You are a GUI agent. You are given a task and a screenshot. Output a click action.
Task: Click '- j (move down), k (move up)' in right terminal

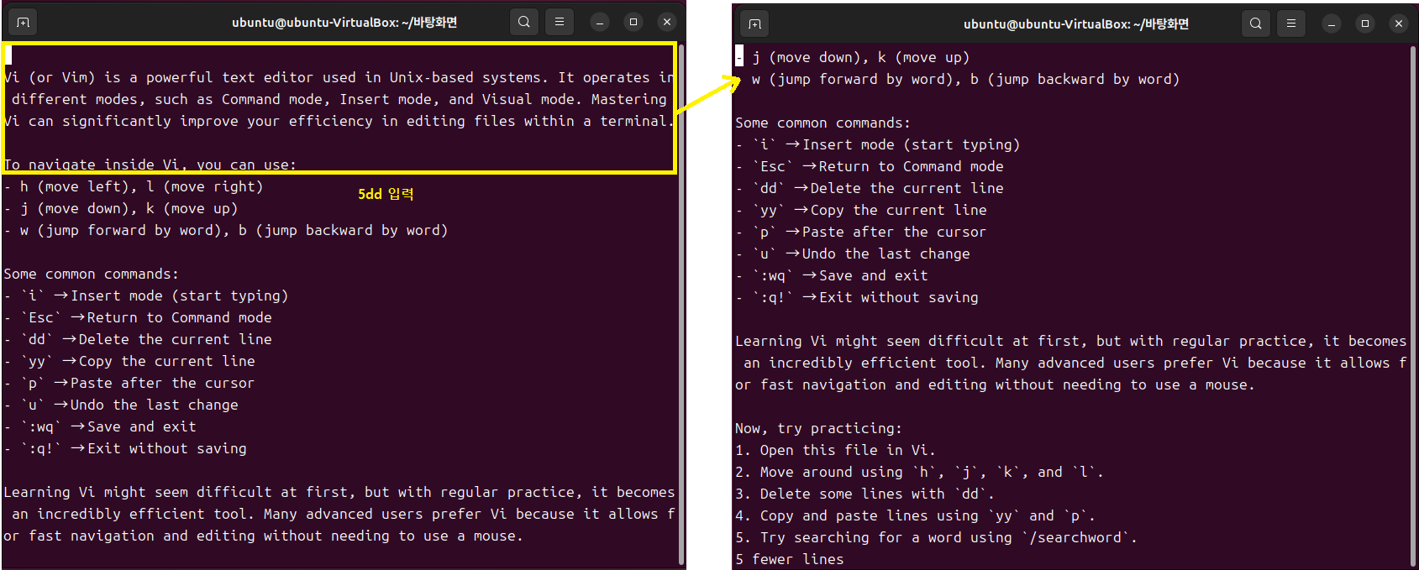(853, 57)
